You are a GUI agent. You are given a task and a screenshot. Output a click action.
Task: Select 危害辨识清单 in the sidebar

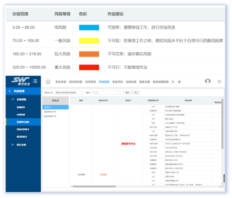coord(23,122)
